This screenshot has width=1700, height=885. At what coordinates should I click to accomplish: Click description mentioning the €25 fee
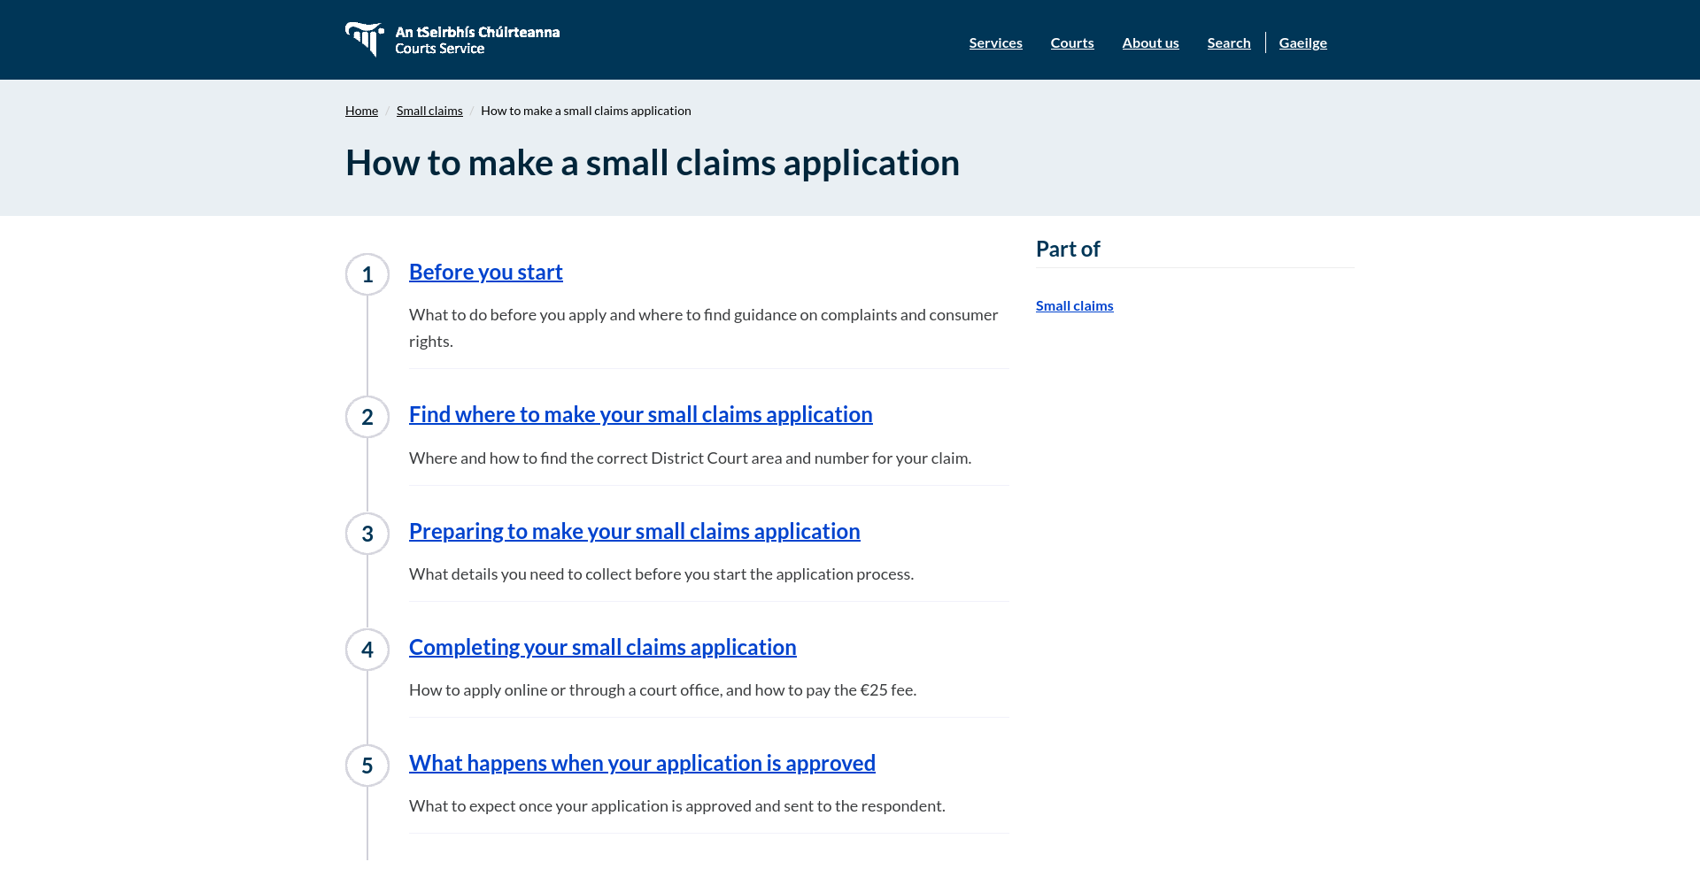tap(663, 689)
